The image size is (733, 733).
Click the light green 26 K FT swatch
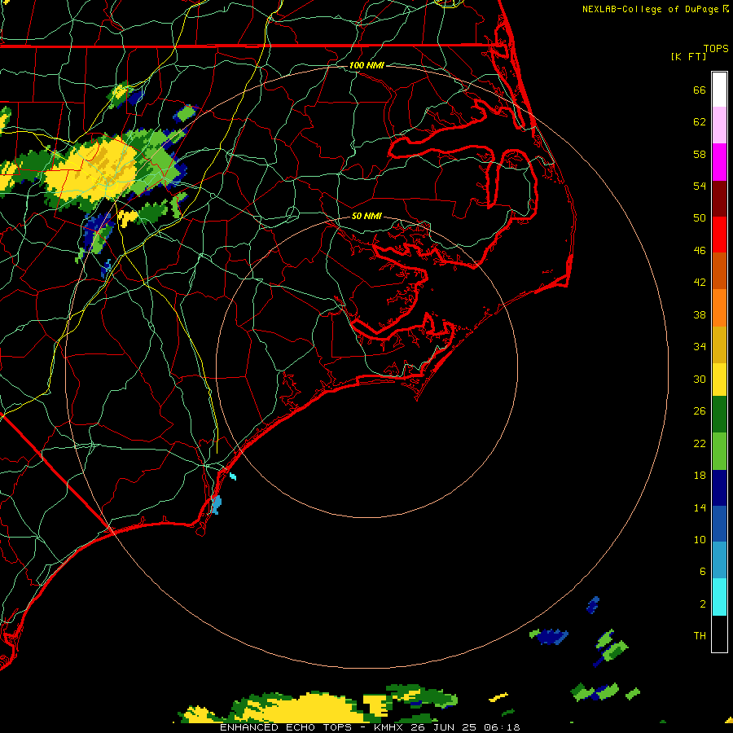pyautogui.click(x=719, y=451)
